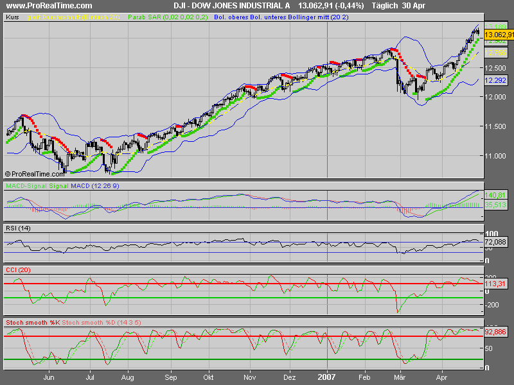Click the Jun month label on the time axis
This screenshot has width=514, height=385.
point(49,377)
